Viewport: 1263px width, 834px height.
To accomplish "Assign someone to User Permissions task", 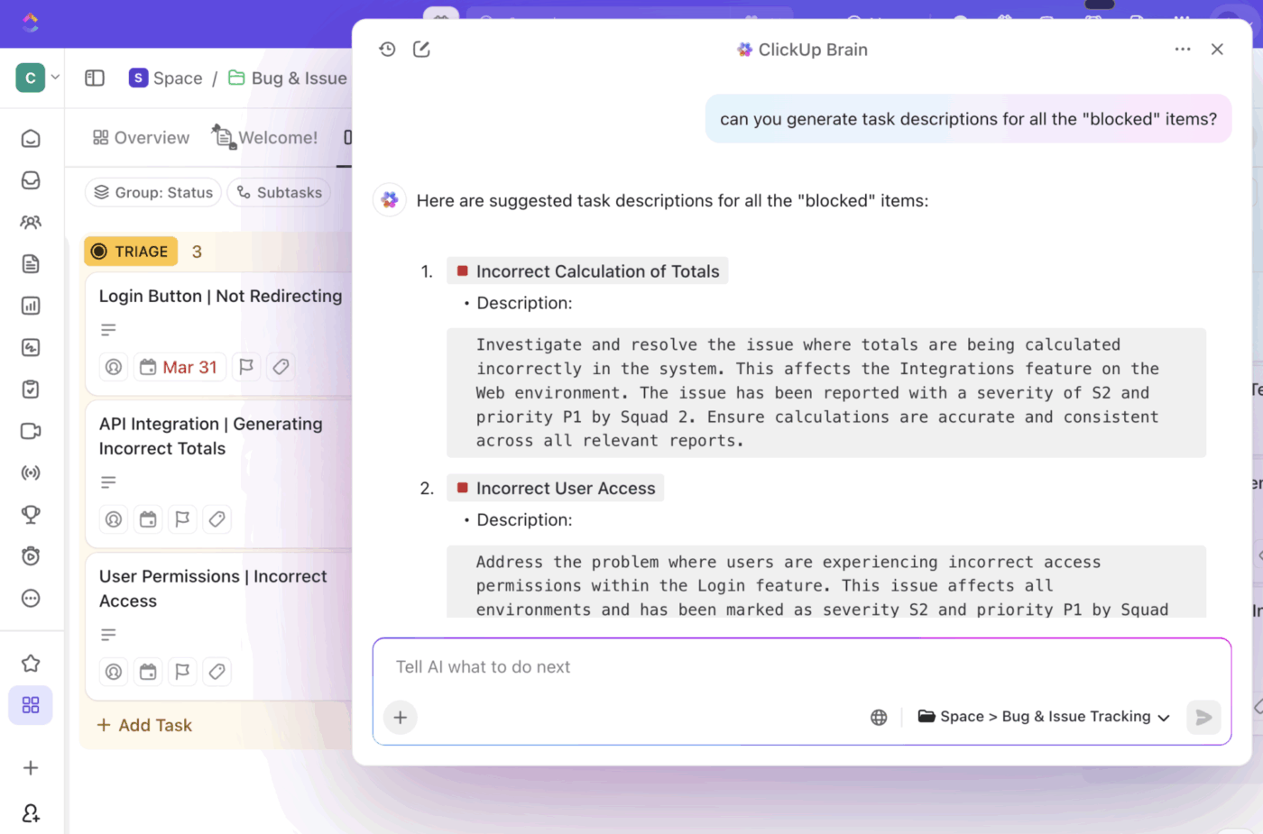I will [x=114, y=671].
